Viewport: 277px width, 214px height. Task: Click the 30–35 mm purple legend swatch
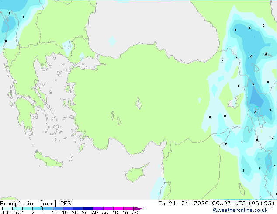point(98,208)
